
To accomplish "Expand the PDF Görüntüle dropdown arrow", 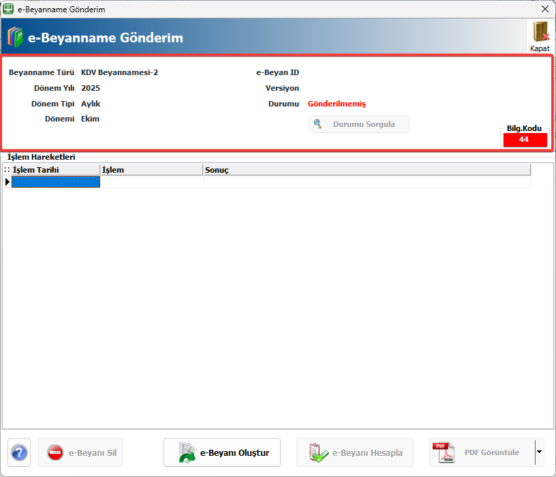I will coord(540,452).
